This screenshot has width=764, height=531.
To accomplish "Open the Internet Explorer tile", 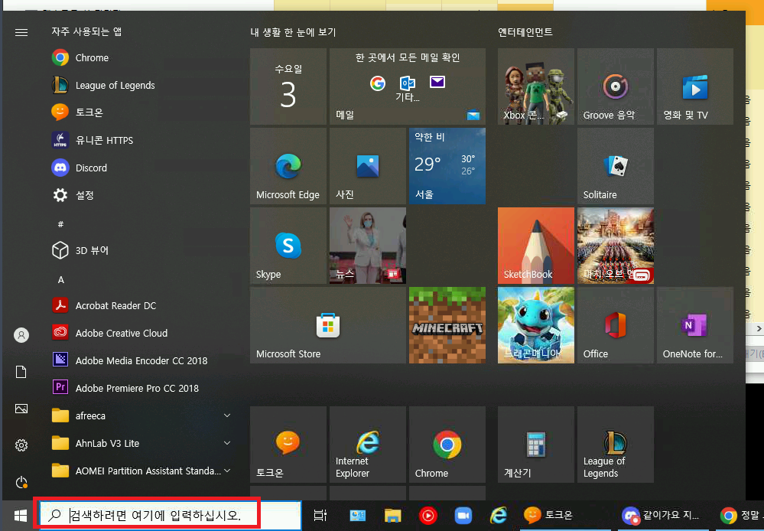I will coord(367,445).
